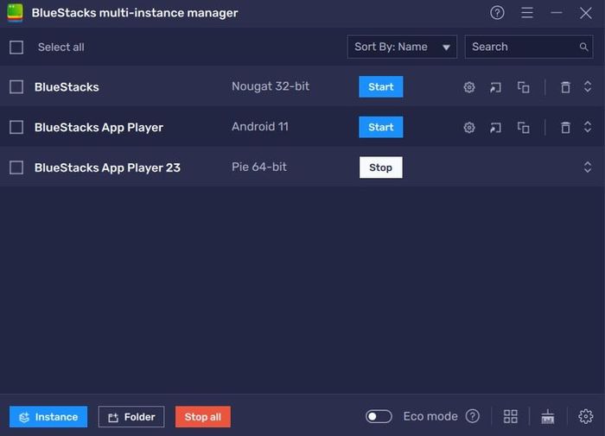605x436 pixels.
Task: Open Eco mode help question icon
Action: (472, 416)
